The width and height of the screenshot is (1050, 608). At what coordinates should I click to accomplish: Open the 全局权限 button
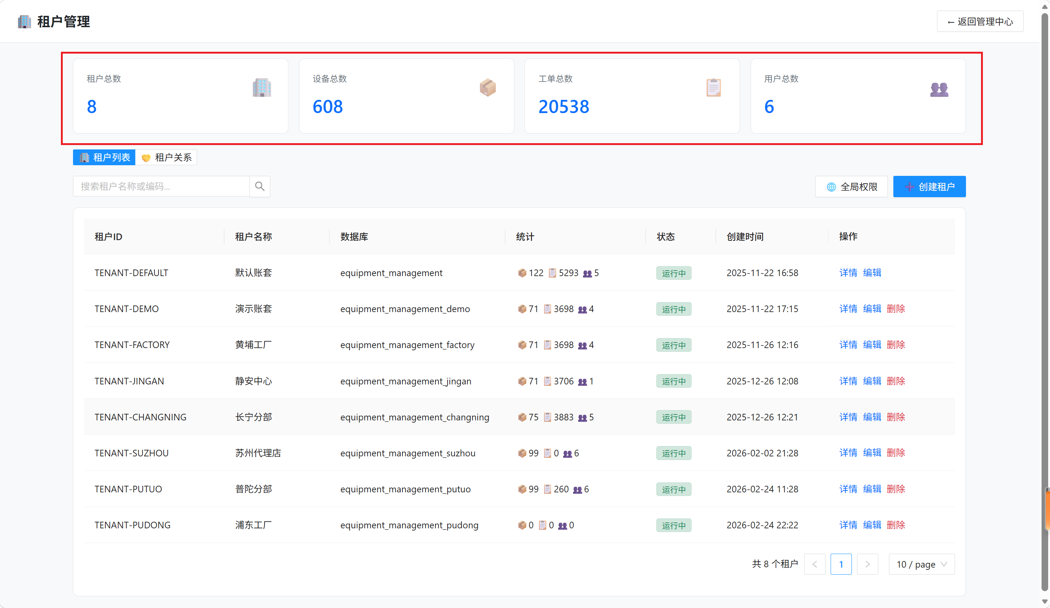click(851, 187)
